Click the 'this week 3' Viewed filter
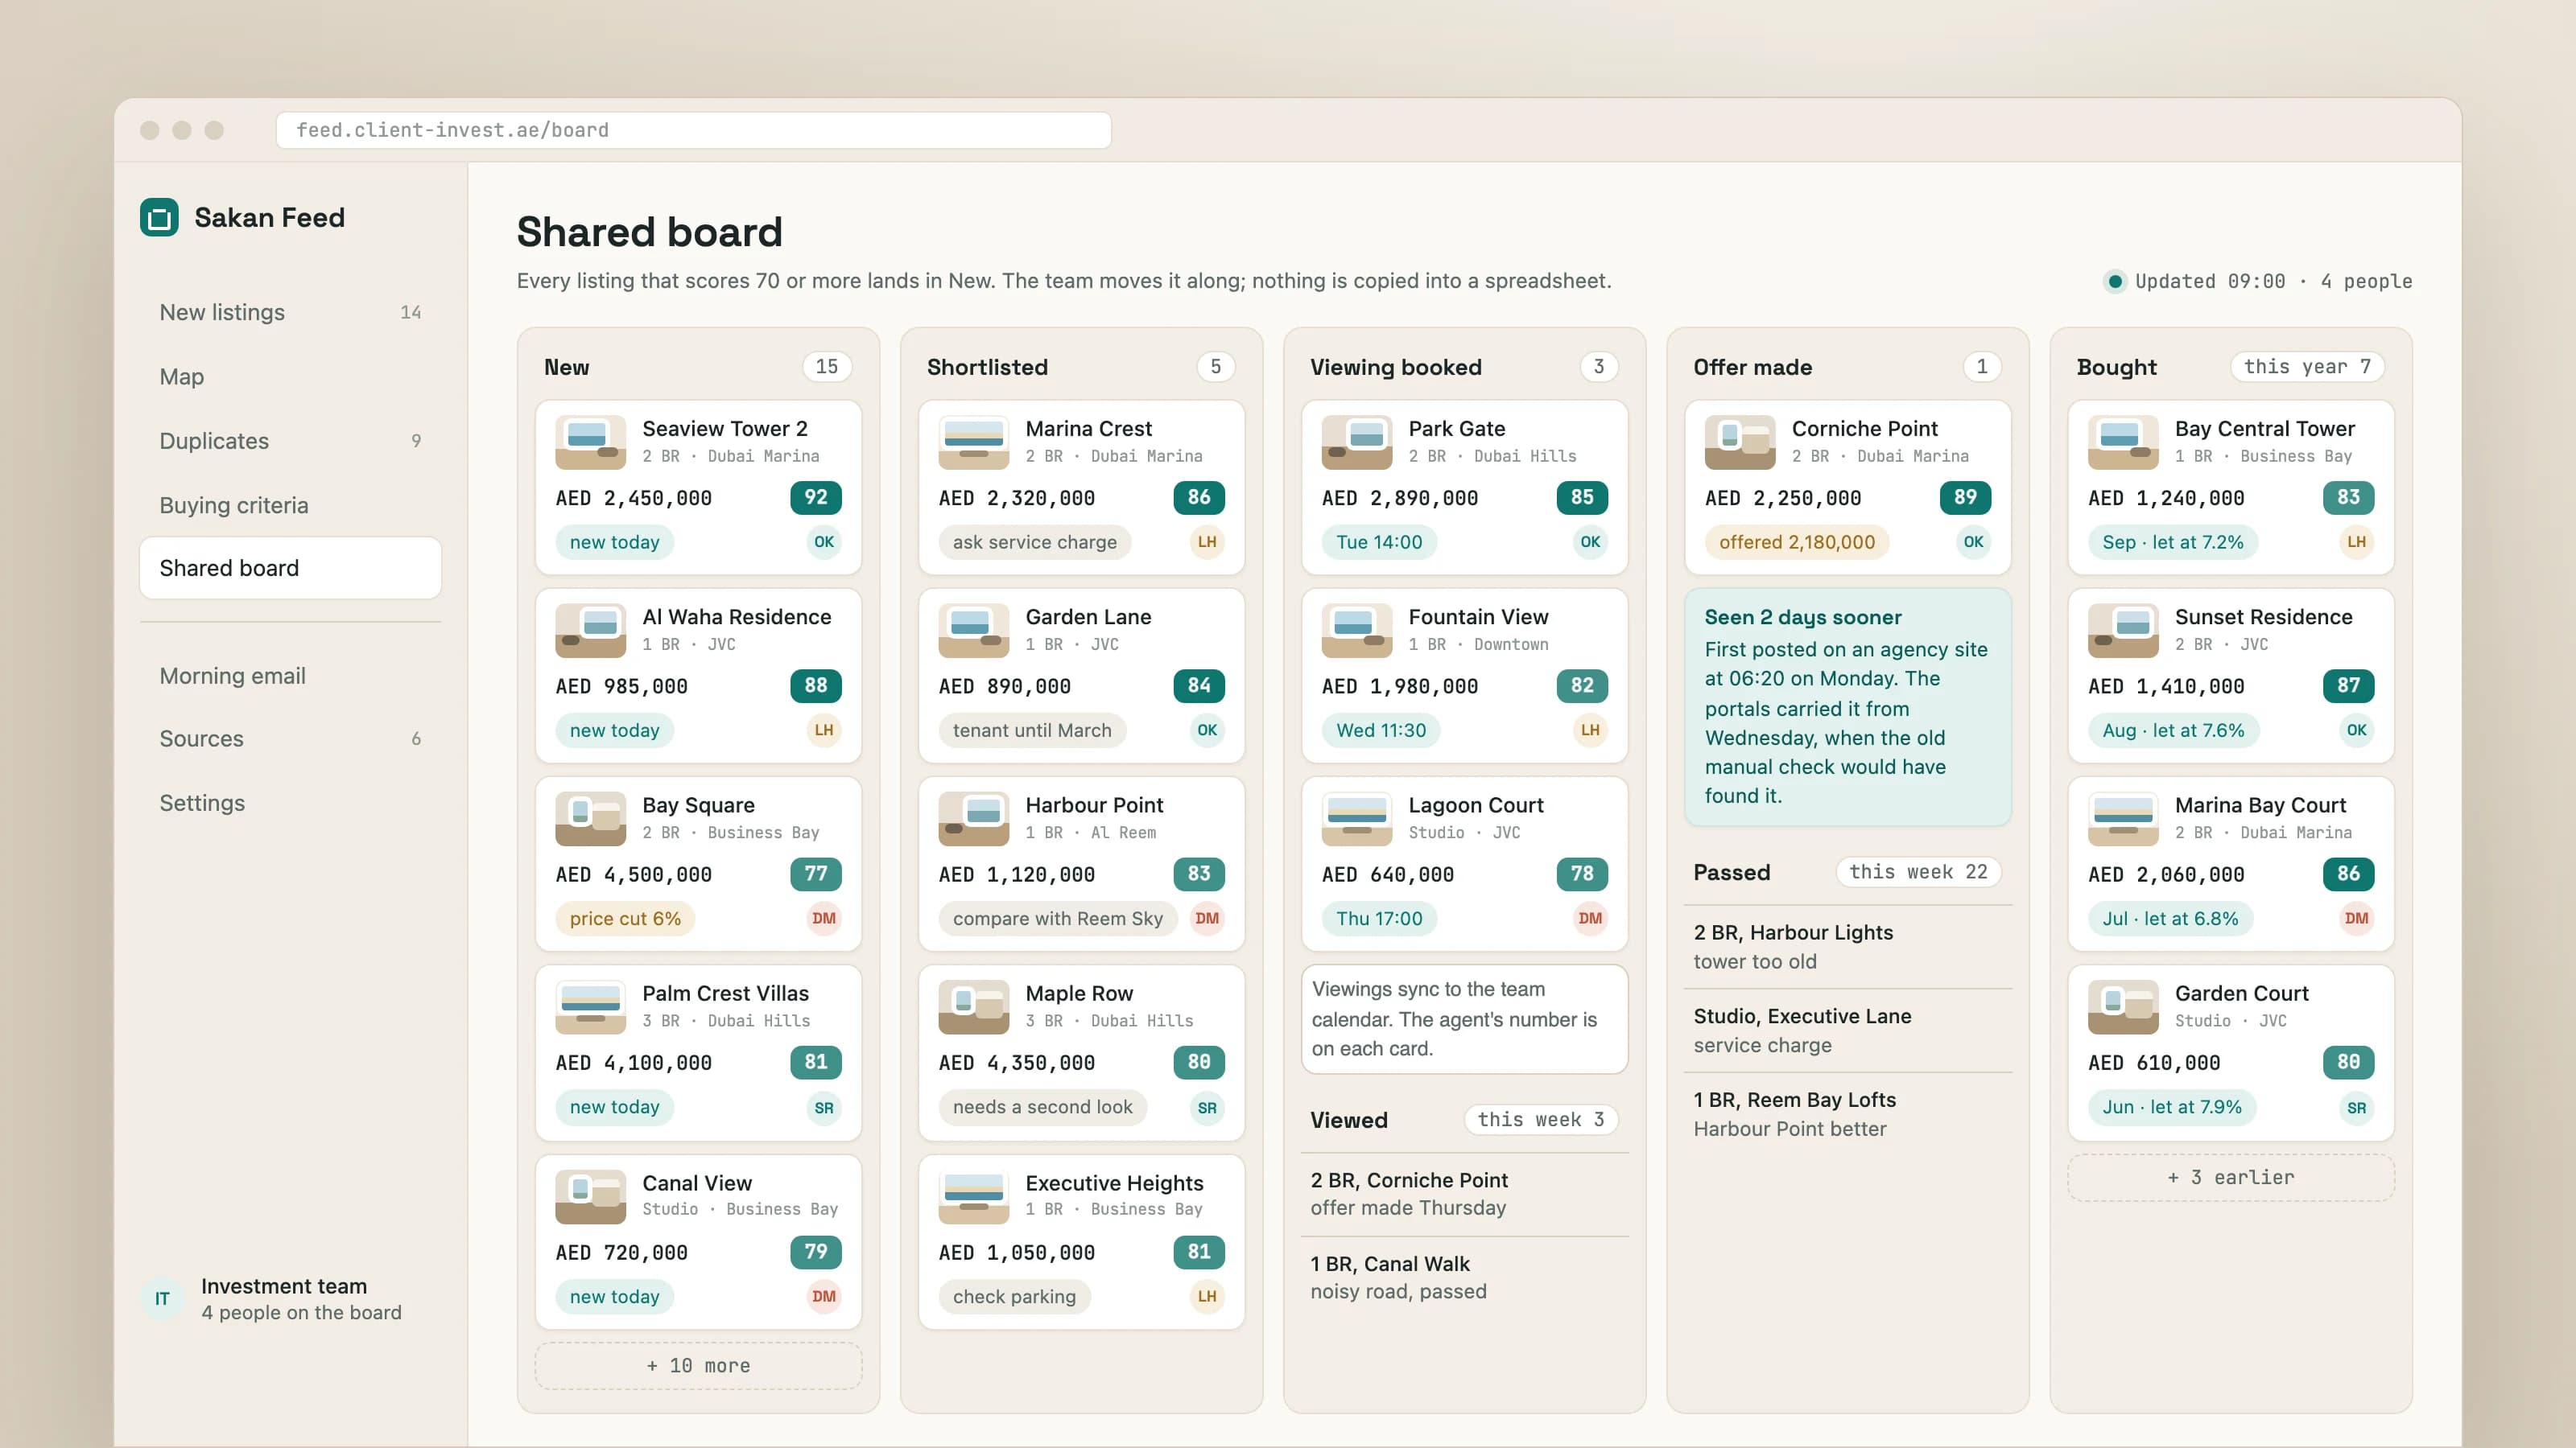The height and width of the screenshot is (1448, 2576). click(x=1540, y=1119)
